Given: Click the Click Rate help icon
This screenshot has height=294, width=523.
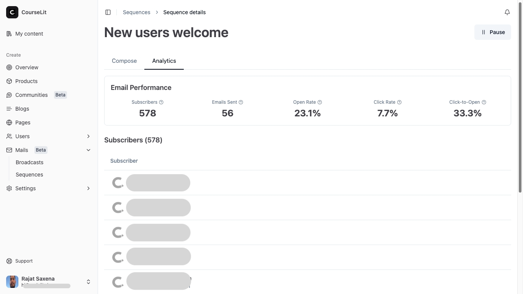Looking at the screenshot, I should (x=399, y=102).
